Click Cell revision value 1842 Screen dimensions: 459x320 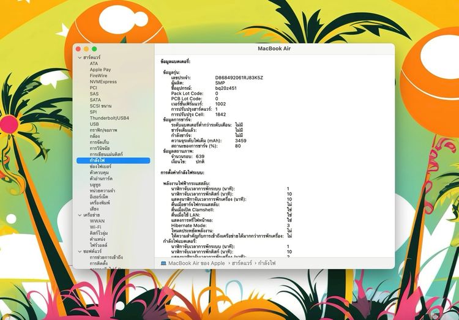pyautogui.click(x=220, y=114)
